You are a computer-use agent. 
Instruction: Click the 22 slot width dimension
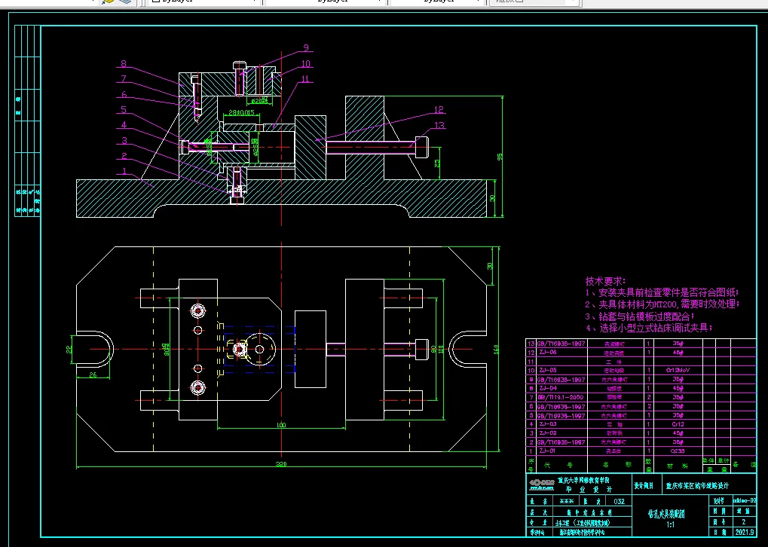coord(69,349)
